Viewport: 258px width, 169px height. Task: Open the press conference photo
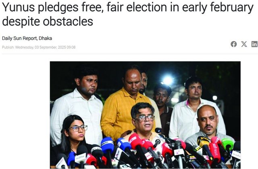pyautogui.click(x=145, y=115)
